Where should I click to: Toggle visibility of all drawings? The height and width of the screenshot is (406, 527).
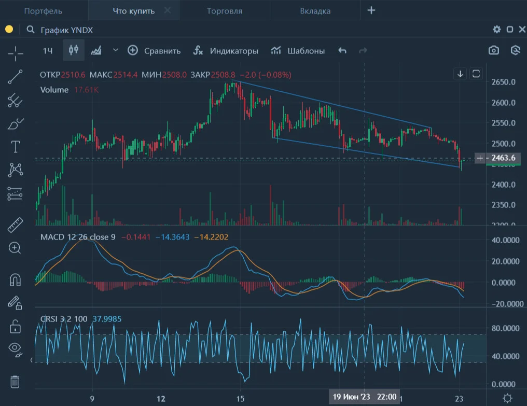(x=16, y=349)
